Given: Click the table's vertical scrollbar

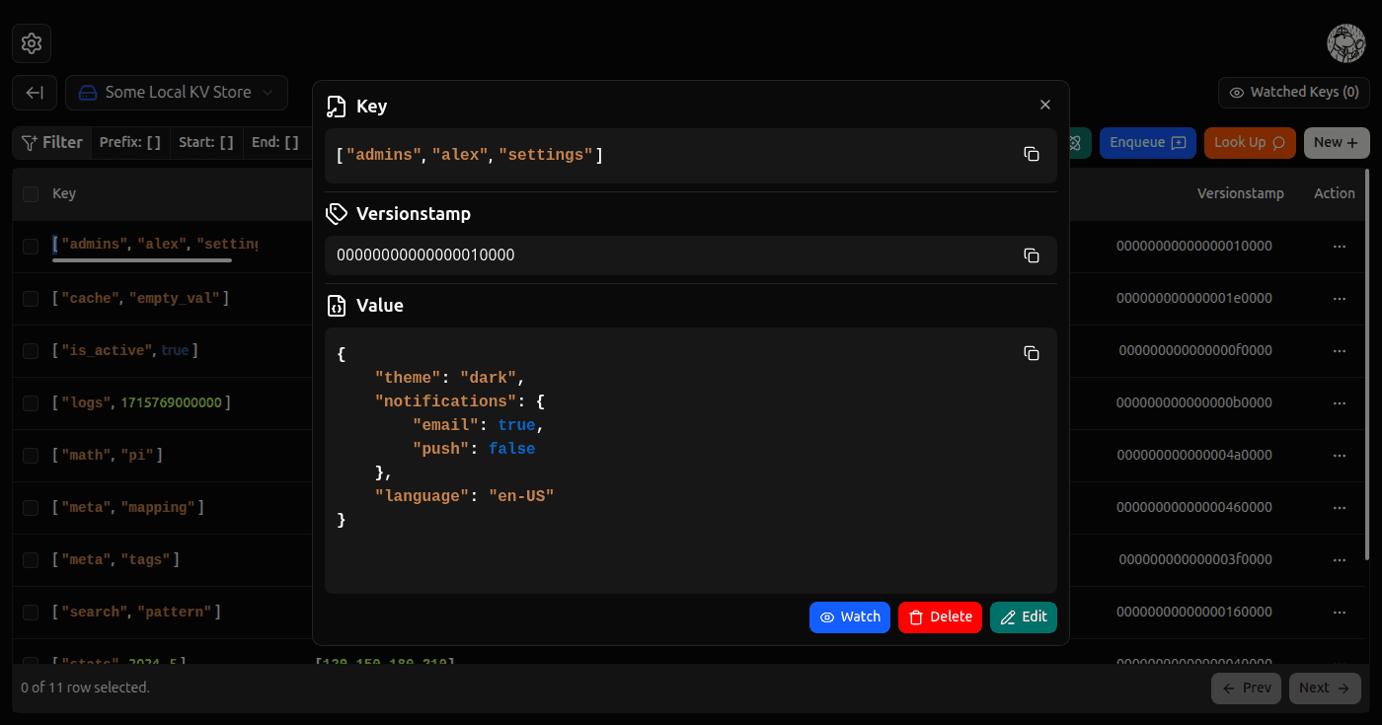Looking at the screenshot, I should click(1366, 365).
